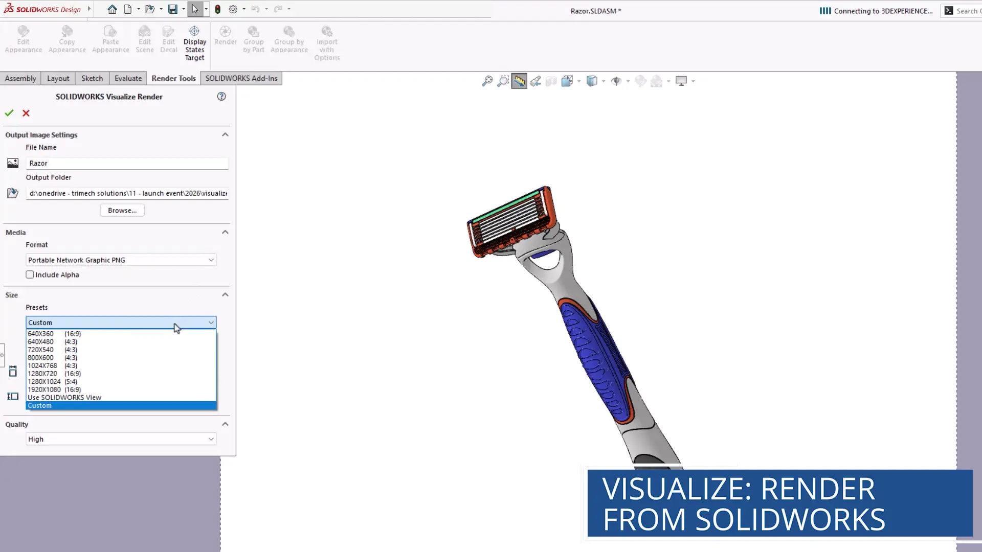Switch to the Layout tab

pos(58,78)
